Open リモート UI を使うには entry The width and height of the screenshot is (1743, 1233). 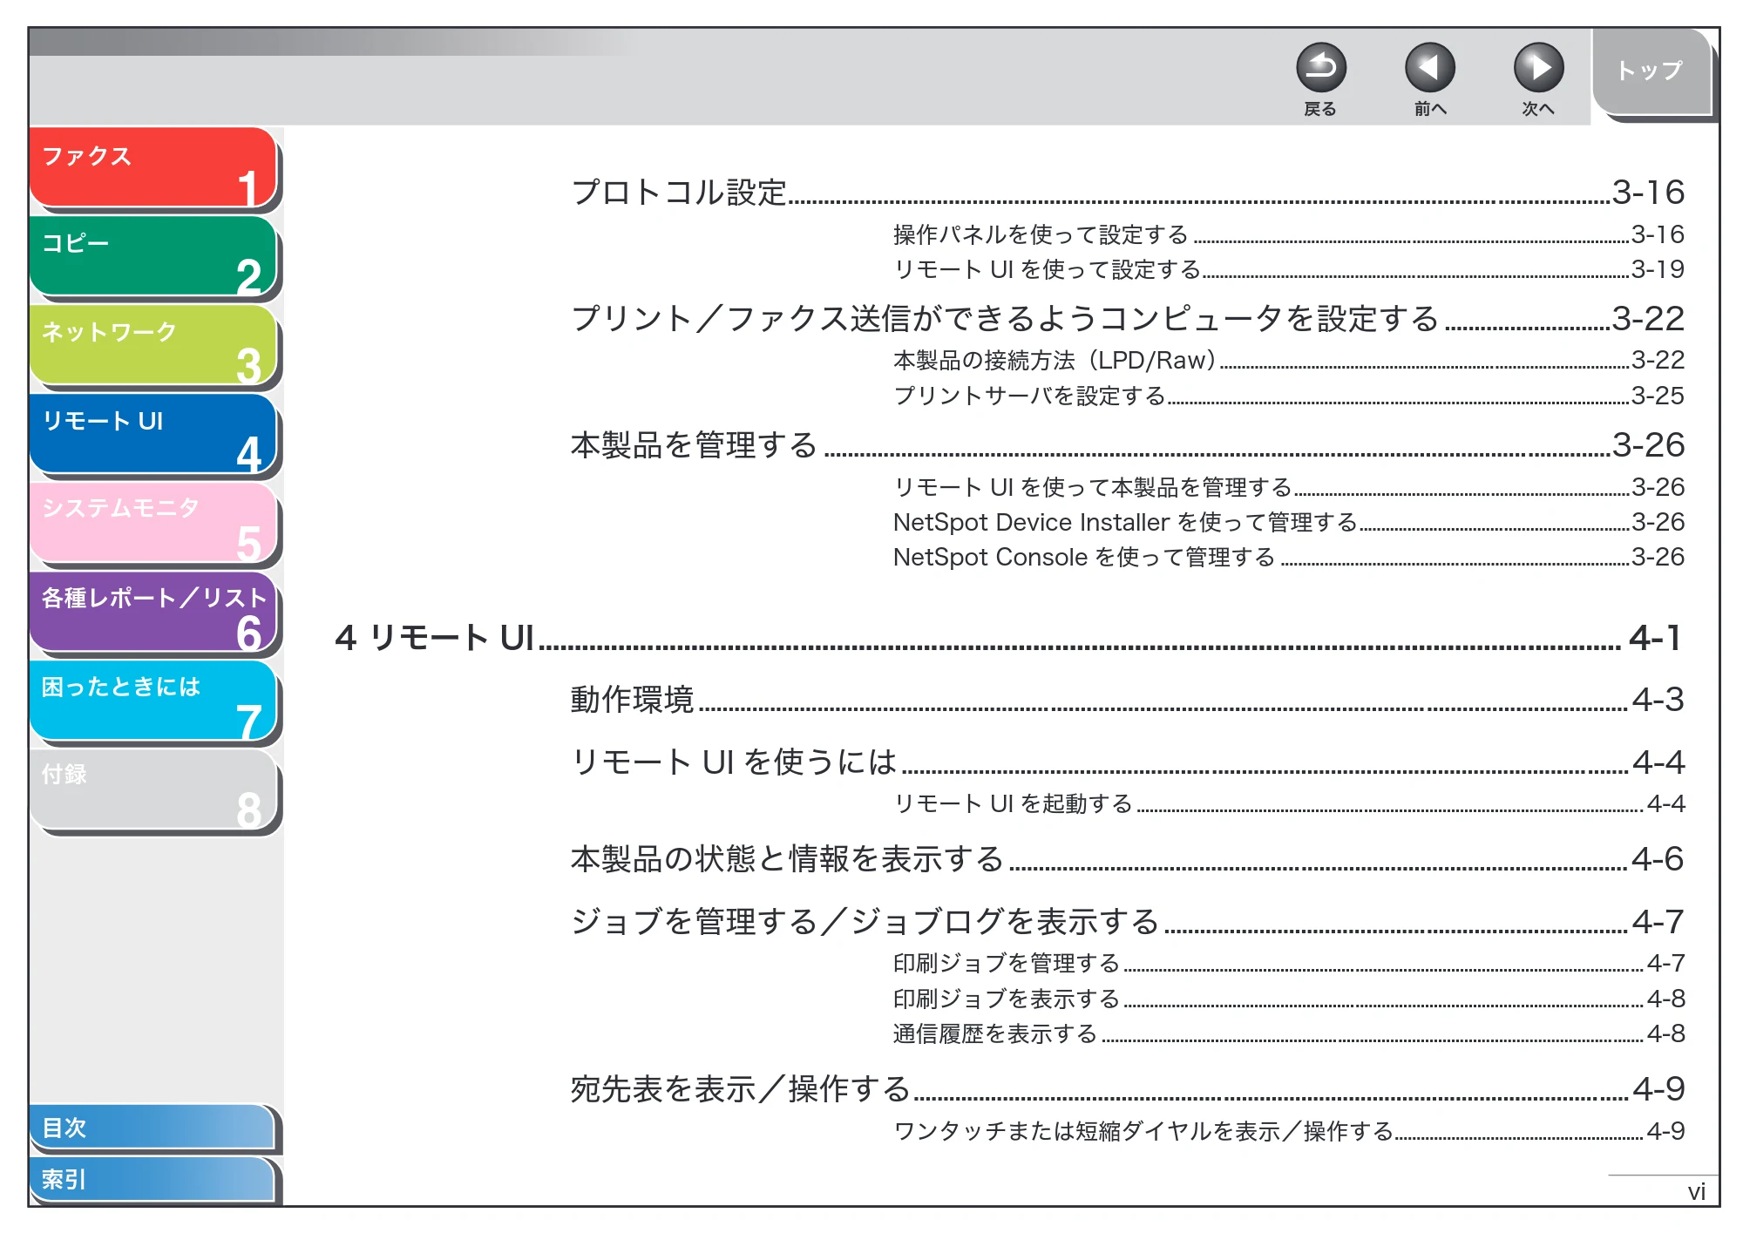(x=1128, y=762)
